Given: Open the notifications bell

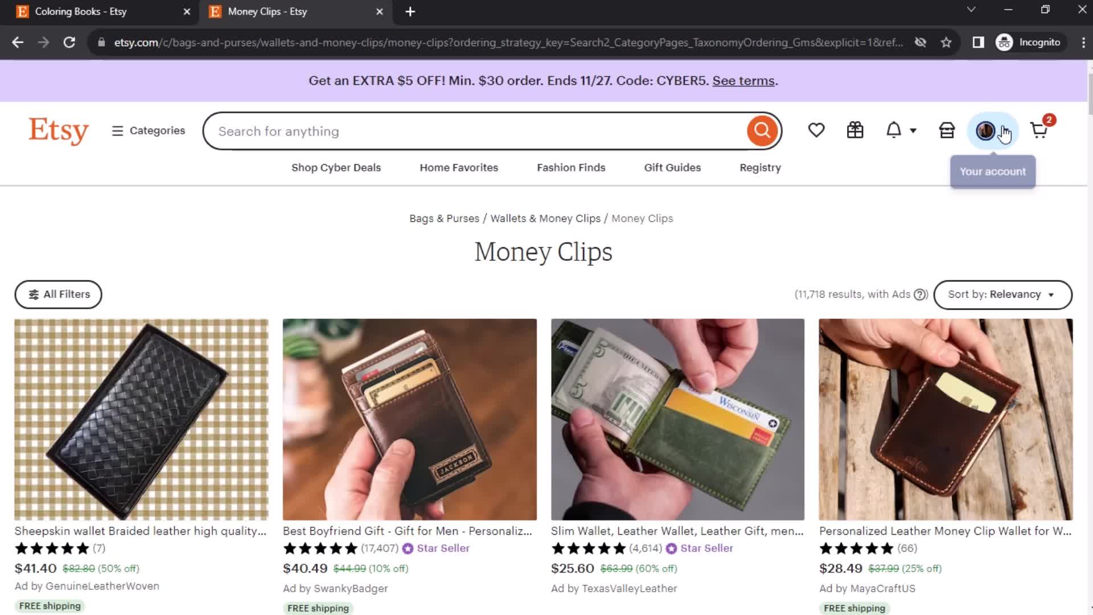Looking at the screenshot, I should tap(893, 130).
